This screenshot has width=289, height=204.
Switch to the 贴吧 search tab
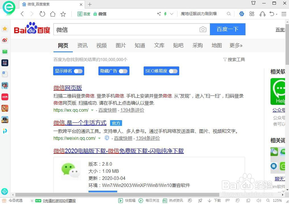[178, 45]
